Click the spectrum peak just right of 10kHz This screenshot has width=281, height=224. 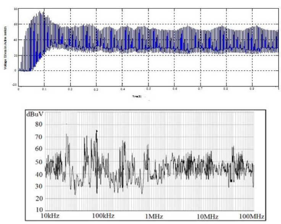(67, 134)
